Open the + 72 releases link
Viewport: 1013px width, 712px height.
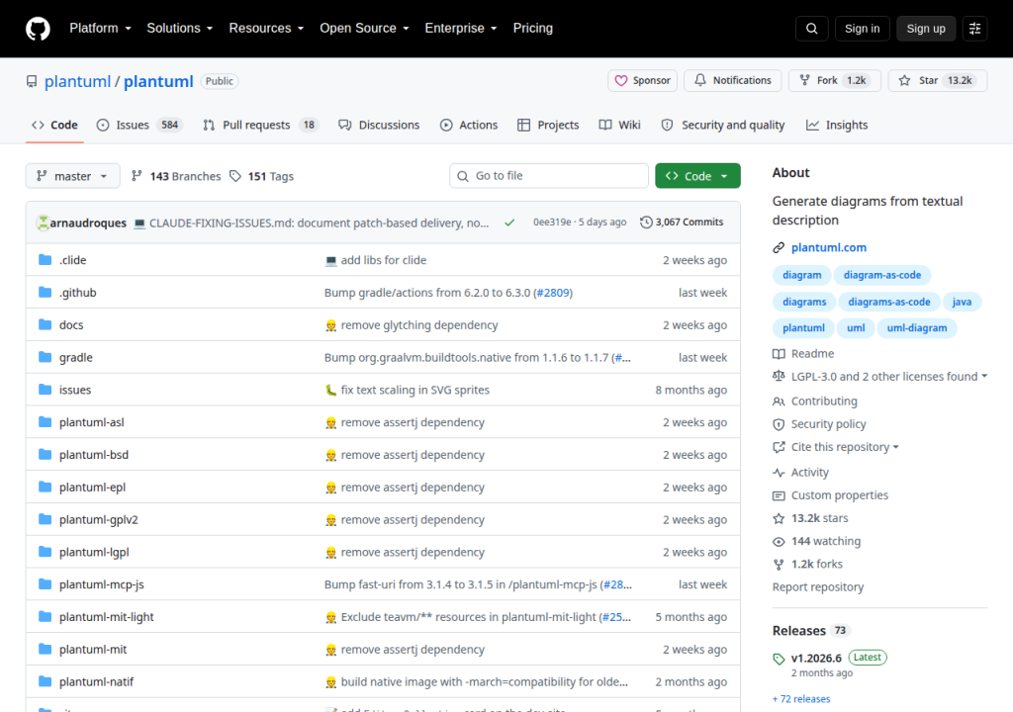pos(801,699)
